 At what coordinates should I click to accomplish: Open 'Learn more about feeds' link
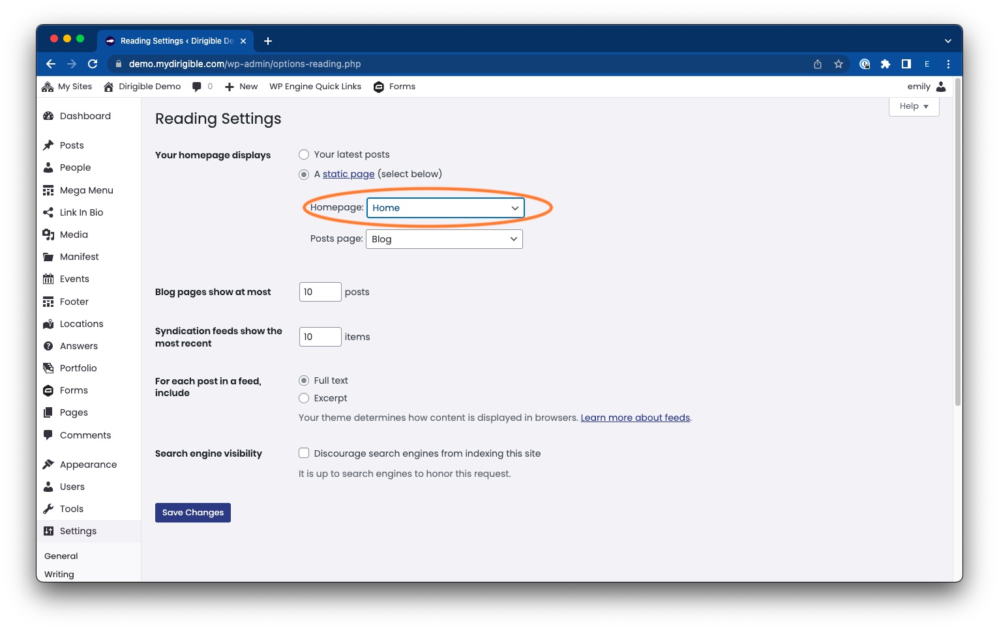635,418
